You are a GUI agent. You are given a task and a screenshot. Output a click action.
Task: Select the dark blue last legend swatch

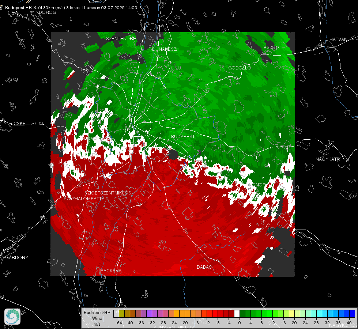[x=352, y=314]
